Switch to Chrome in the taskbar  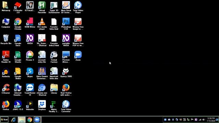[x=30, y=120]
